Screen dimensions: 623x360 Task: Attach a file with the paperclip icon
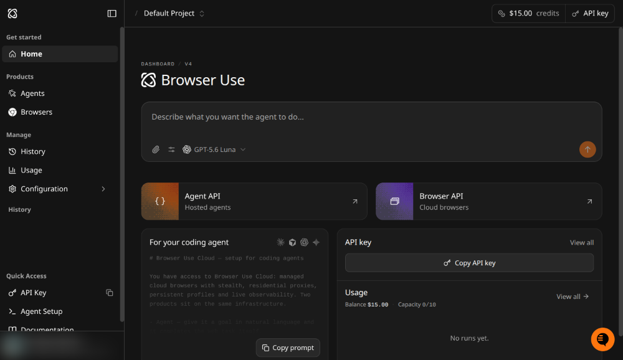coord(156,150)
